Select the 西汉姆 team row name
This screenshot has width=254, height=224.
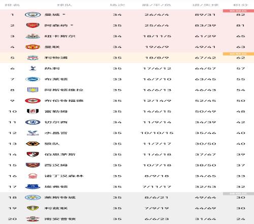(x=56, y=165)
